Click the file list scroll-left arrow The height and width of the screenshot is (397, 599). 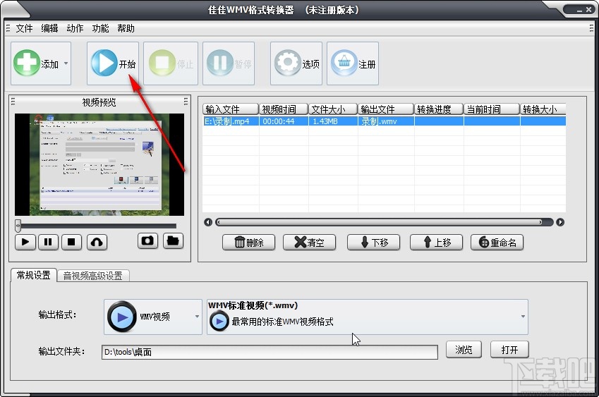208,222
